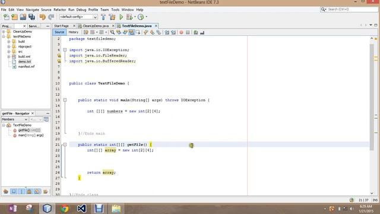Click the Profile Project toolbar icon
This screenshot has height=214, width=380.
tap(141, 17)
